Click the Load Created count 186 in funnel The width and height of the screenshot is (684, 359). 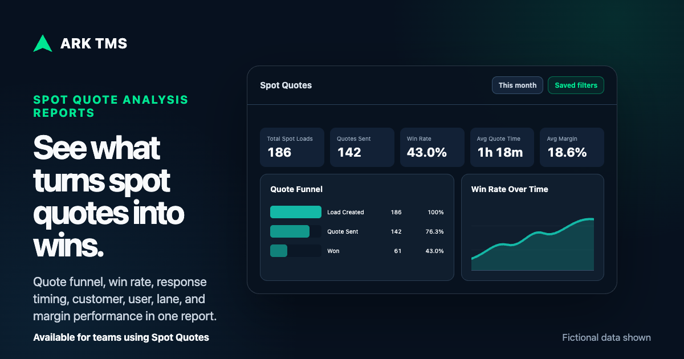pyautogui.click(x=396, y=212)
